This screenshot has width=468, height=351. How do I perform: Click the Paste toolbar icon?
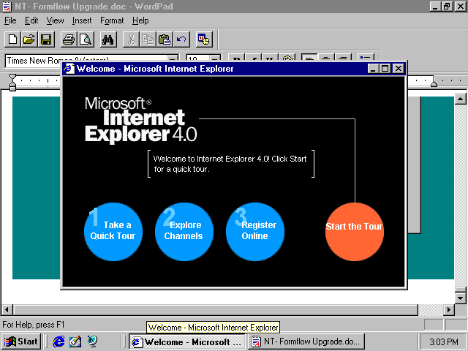(165, 39)
